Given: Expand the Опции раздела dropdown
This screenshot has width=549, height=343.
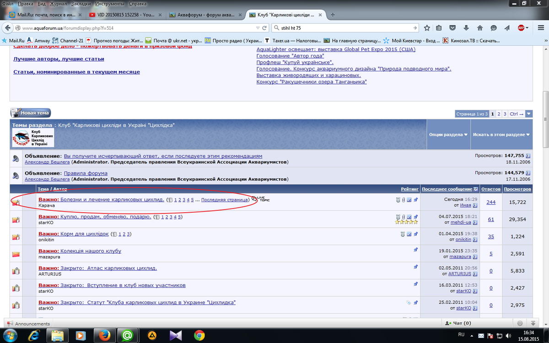Looking at the screenshot, I should tap(448, 134).
